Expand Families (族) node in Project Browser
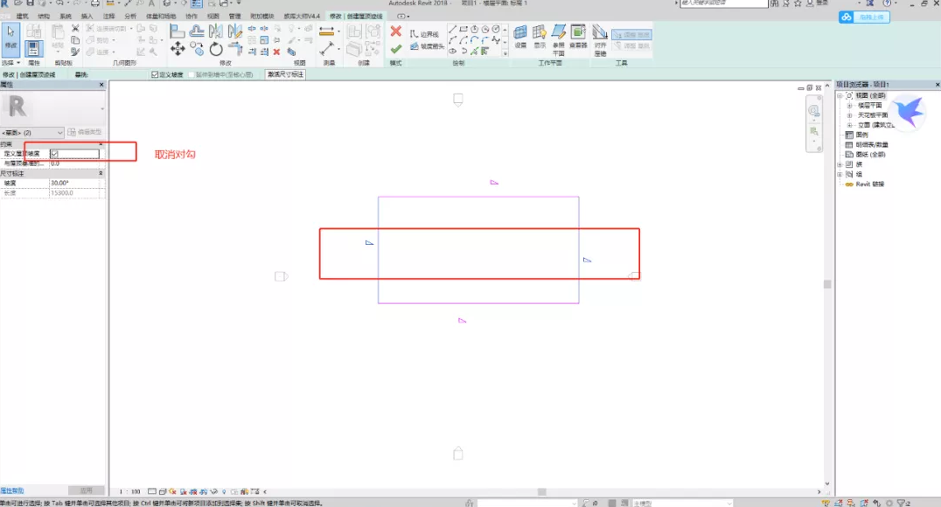This screenshot has height=507, width=941. pos(840,163)
